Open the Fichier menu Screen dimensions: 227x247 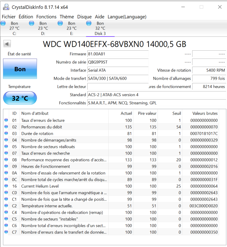(9, 17)
